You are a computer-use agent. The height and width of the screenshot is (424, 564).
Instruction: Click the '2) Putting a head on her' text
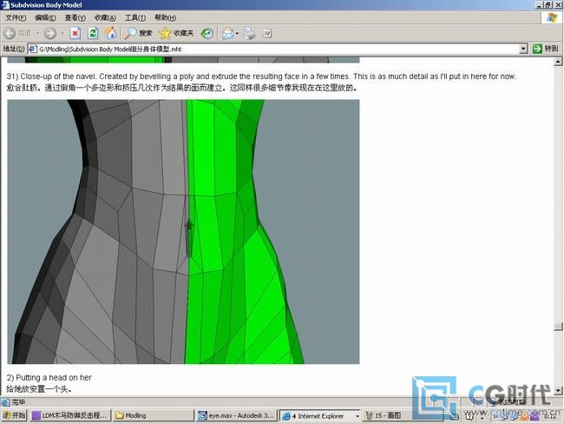point(49,378)
